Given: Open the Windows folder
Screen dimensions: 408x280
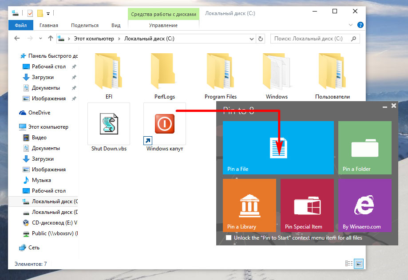Looking at the screenshot, I should coord(277,76).
